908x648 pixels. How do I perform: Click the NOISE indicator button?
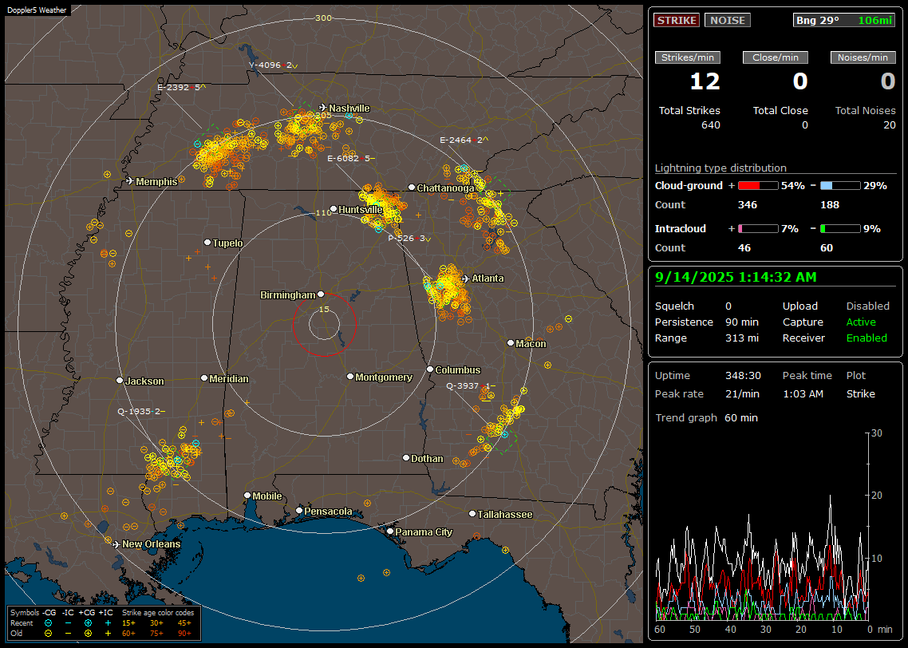coord(728,20)
